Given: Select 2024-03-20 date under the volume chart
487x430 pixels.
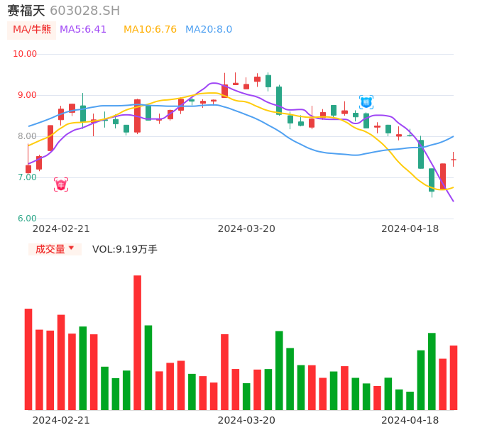Looking at the screenshot, I should pos(246,420).
